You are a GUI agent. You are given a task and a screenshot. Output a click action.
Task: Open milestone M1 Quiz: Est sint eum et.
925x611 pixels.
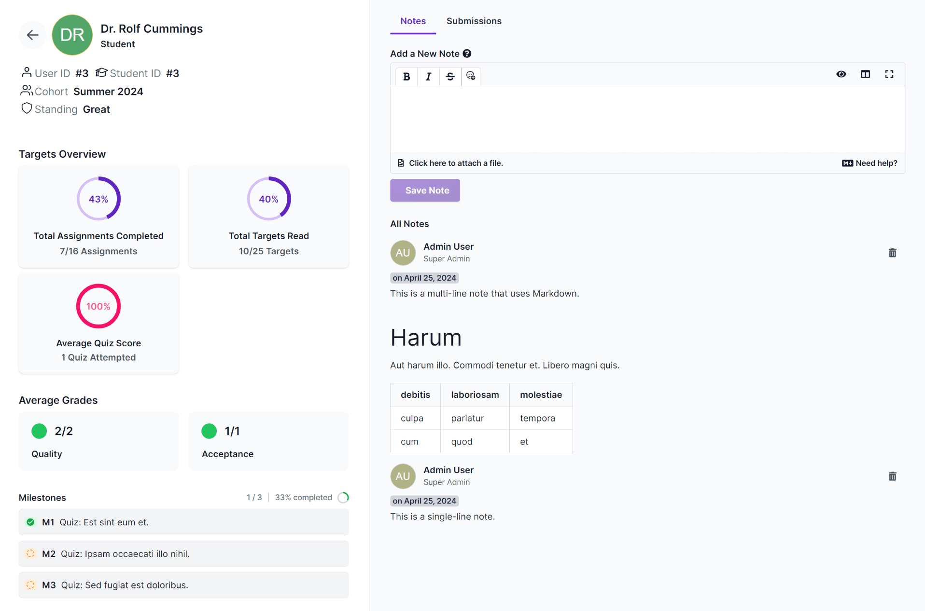pos(183,522)
